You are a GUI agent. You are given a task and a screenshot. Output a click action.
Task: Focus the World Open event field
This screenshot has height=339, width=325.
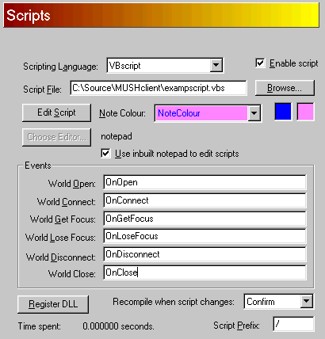pos(205,182)
